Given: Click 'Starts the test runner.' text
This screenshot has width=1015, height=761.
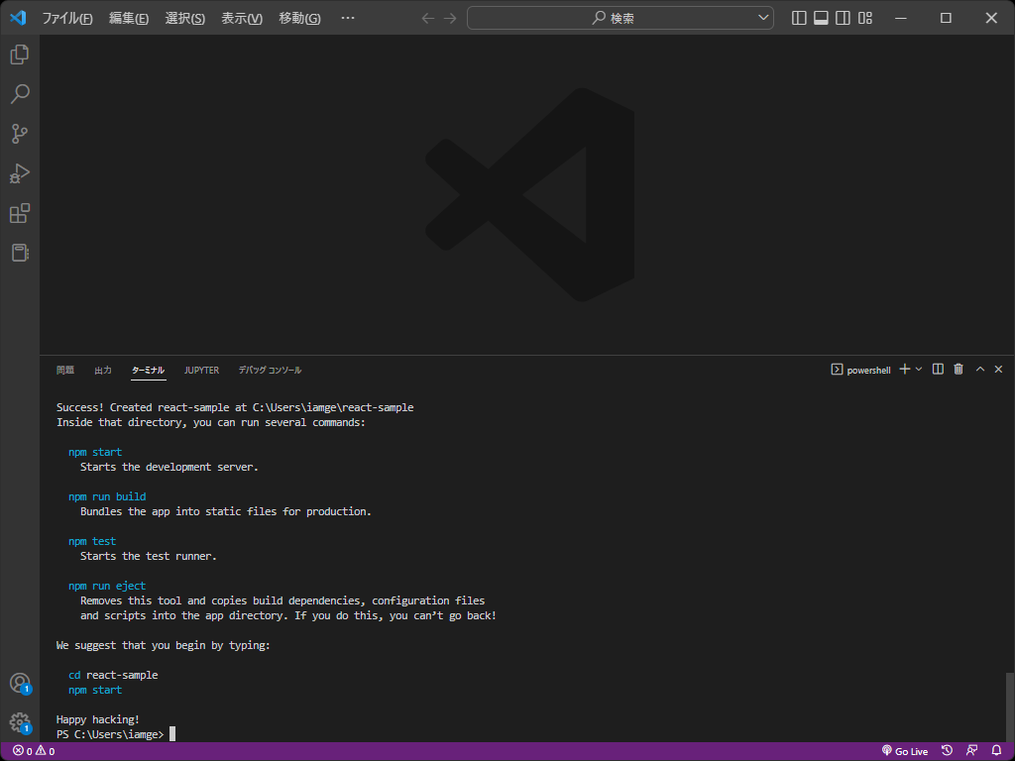Looking at the screenshot, I should [149, 556].
